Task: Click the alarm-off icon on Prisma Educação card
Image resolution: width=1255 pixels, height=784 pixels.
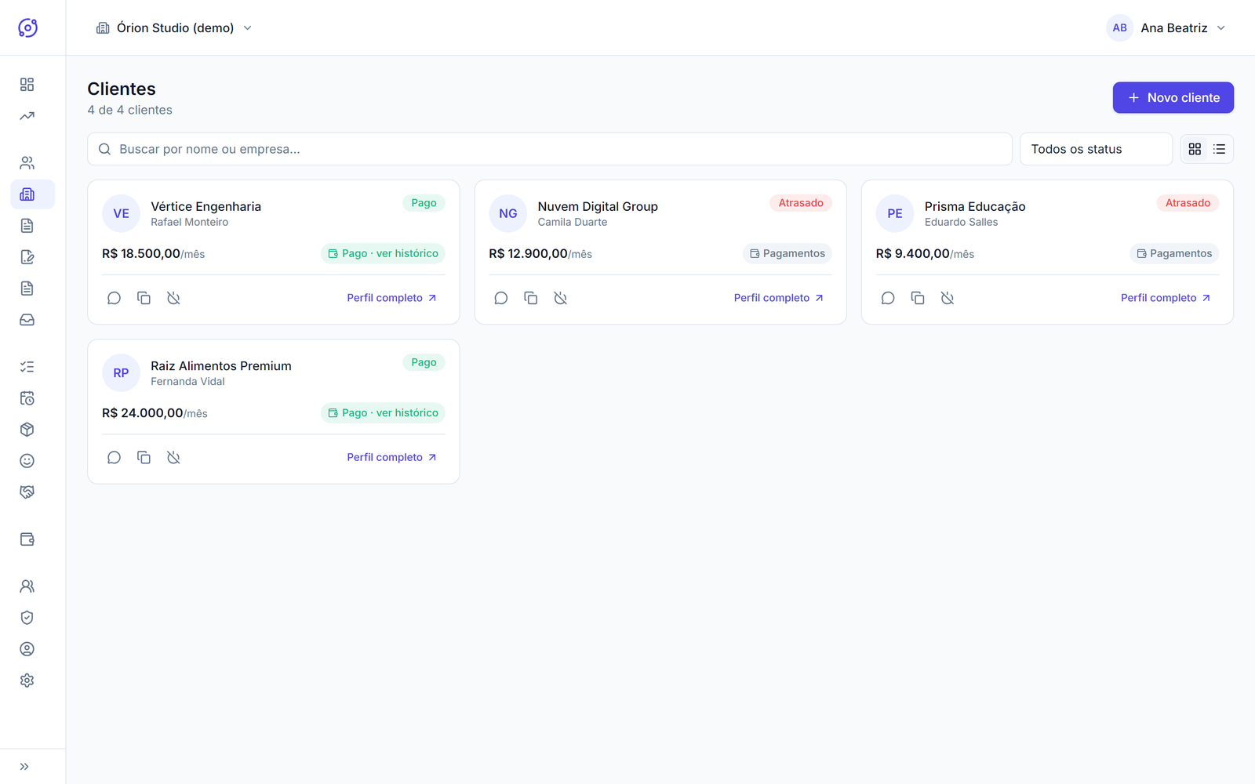Action: pyautogui.click(x=948, y=298)
